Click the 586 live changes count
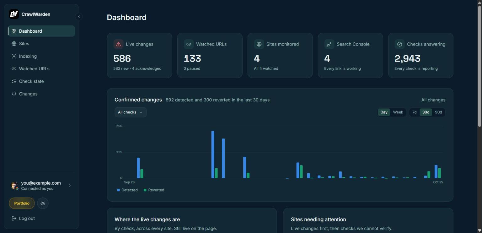This screenshot has height=233, width=482. coord(122,59)
